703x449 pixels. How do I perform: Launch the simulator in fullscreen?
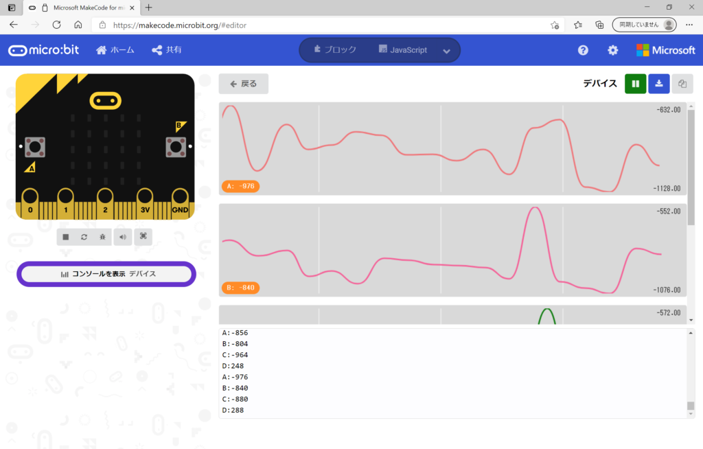[x=143, y=237]
